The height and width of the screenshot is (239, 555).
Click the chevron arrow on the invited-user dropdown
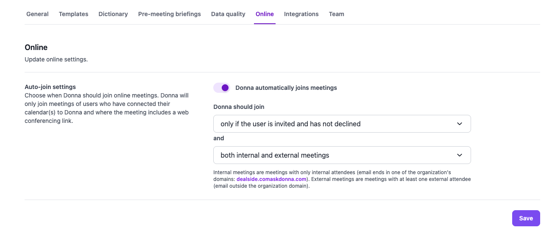tap(460, 124)
